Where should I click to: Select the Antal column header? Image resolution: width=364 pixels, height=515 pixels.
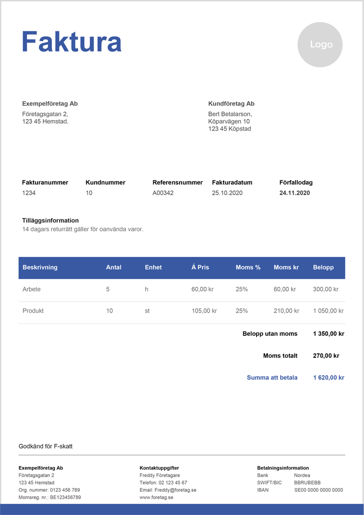click(114, 267)
